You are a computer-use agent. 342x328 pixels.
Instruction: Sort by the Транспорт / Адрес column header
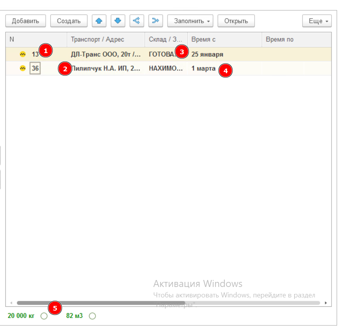point(106,39)
